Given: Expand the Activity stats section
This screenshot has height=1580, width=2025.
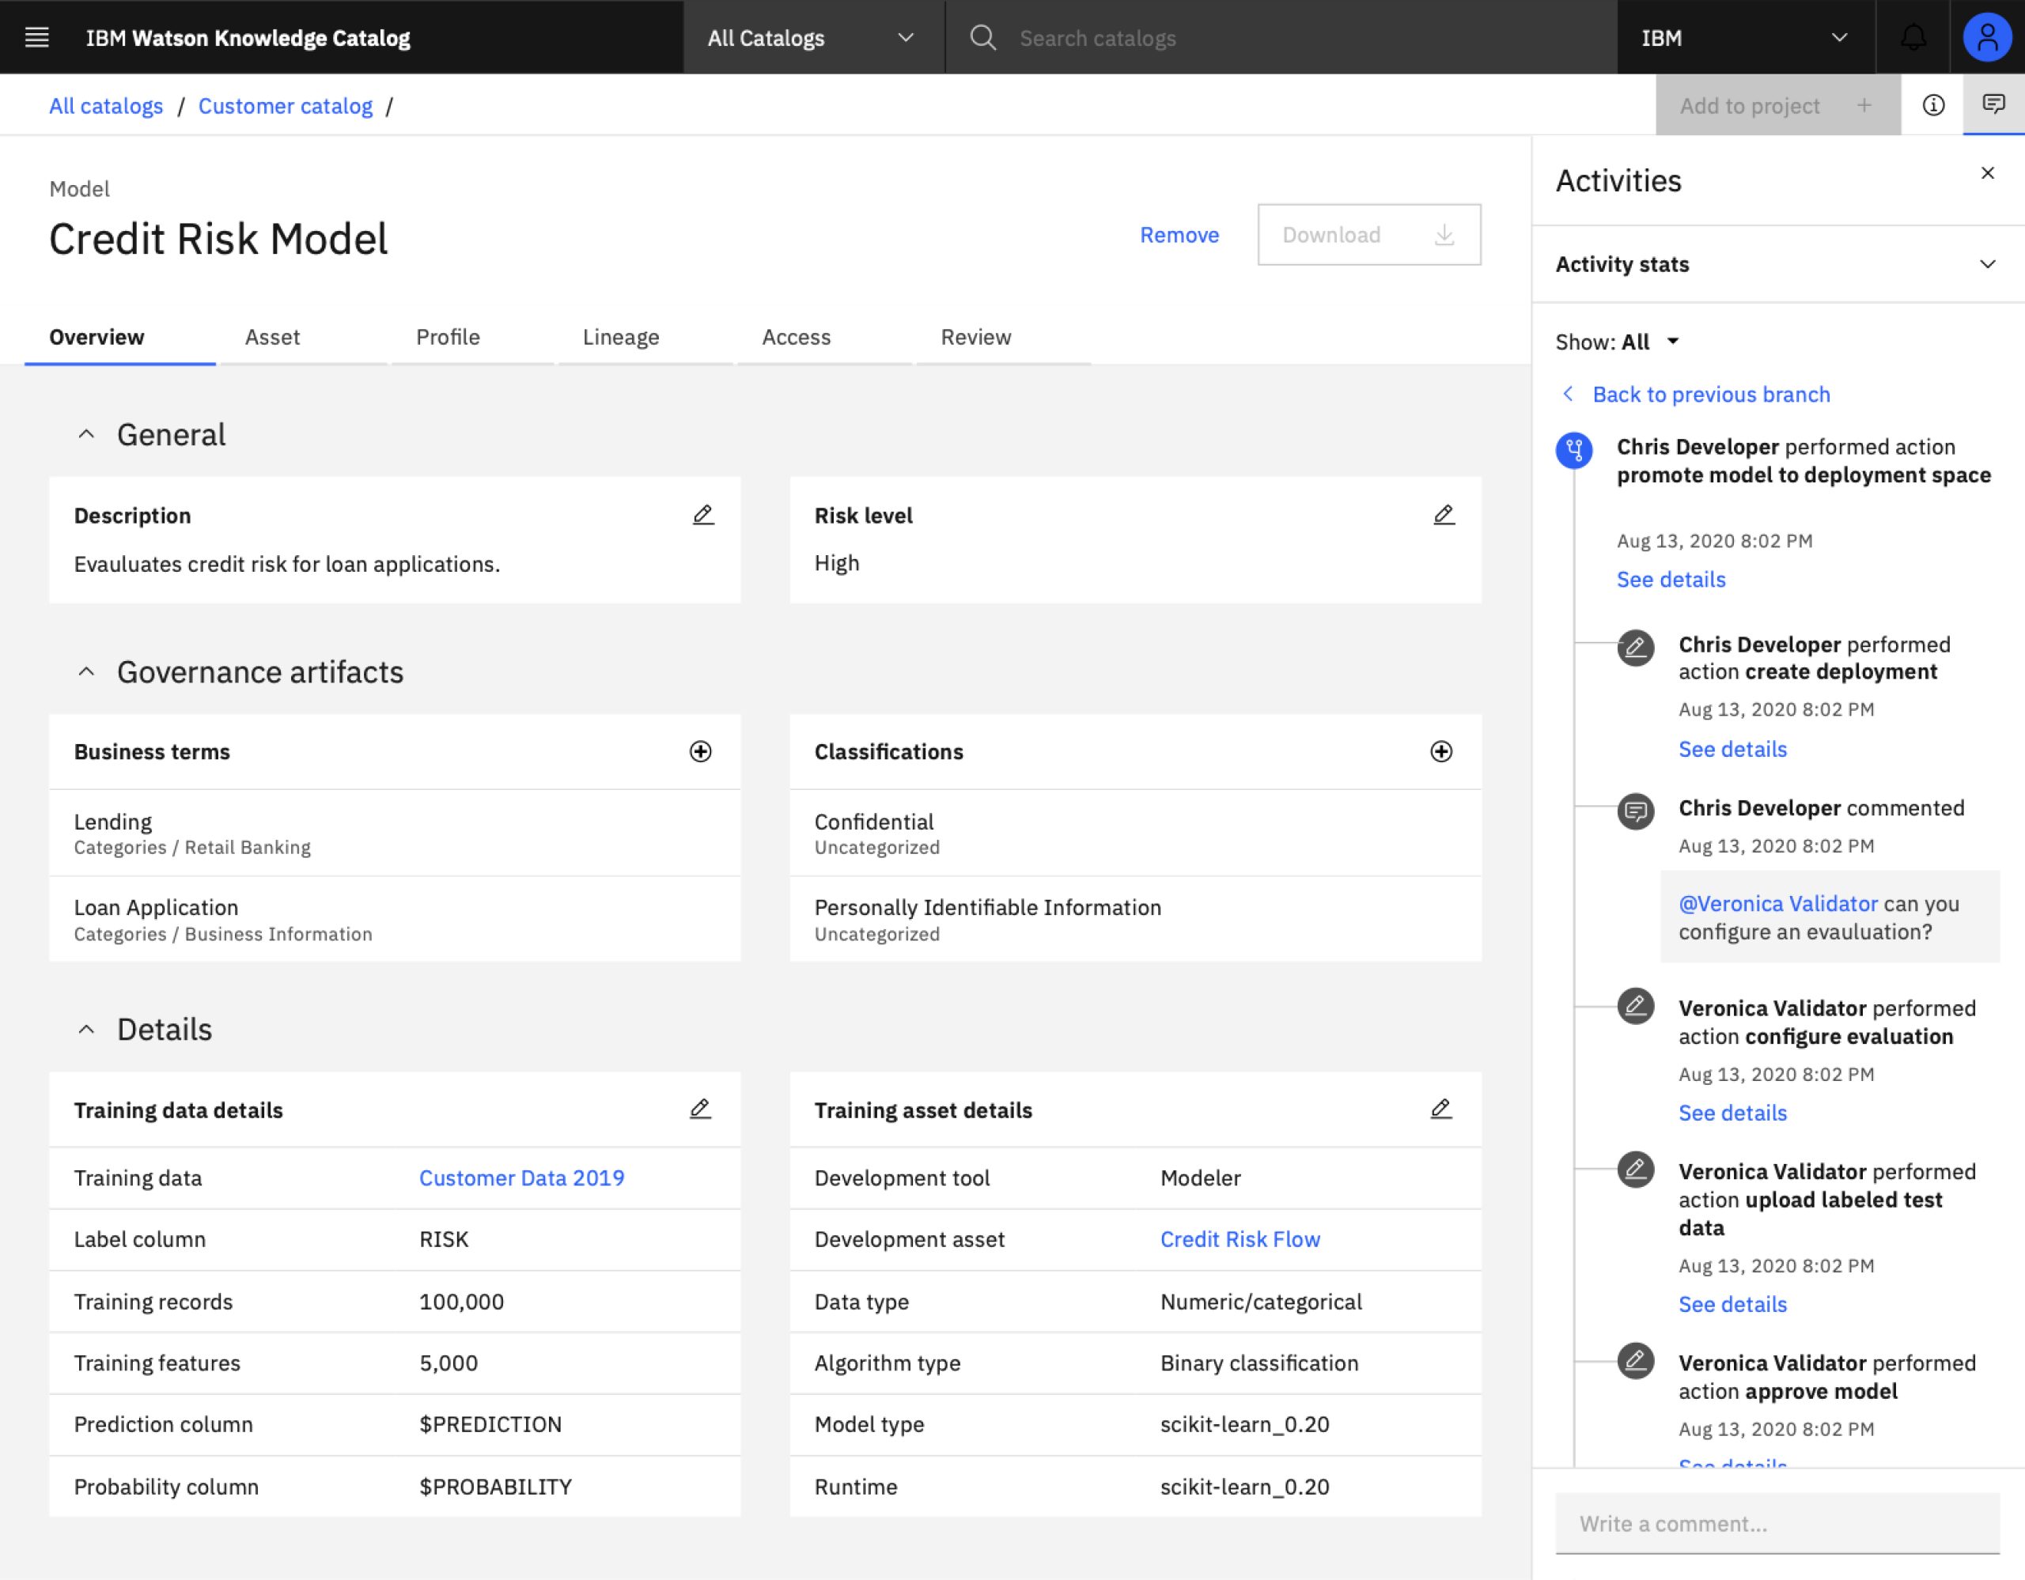Looking at the screenshot, I should pos(1987,264).
